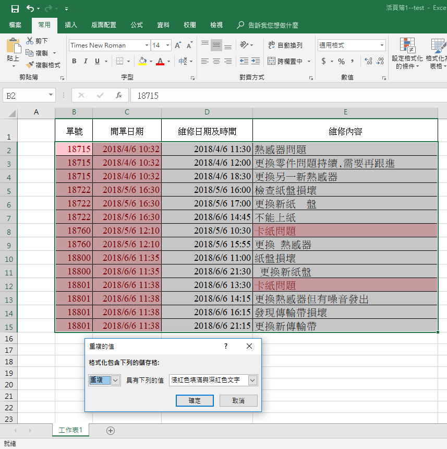447x449 pixels.
Task: Decrease cell indent
Action: (244, 61)
